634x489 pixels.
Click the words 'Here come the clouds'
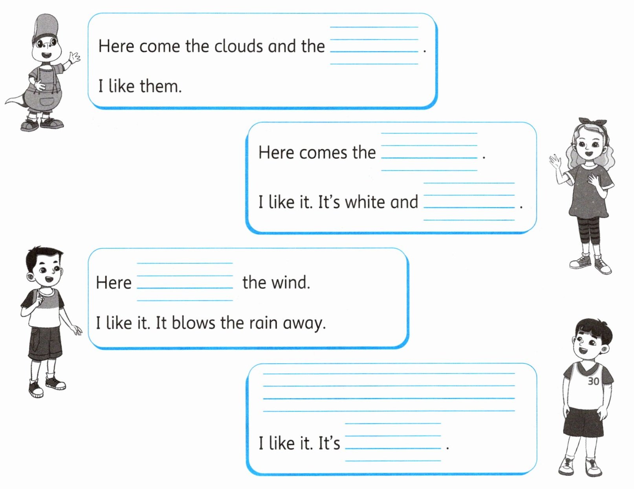pos(181,46)
